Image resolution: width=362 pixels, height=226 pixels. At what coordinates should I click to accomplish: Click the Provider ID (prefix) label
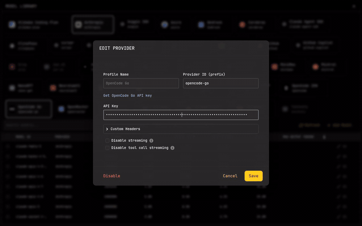[204, 74]
